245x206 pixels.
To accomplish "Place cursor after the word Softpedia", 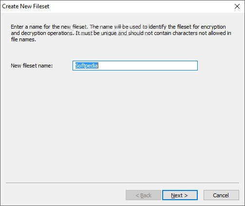I will click(x=98, y=66).
